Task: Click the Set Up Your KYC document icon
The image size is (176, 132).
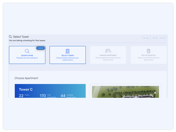Action: pos(148,51)
